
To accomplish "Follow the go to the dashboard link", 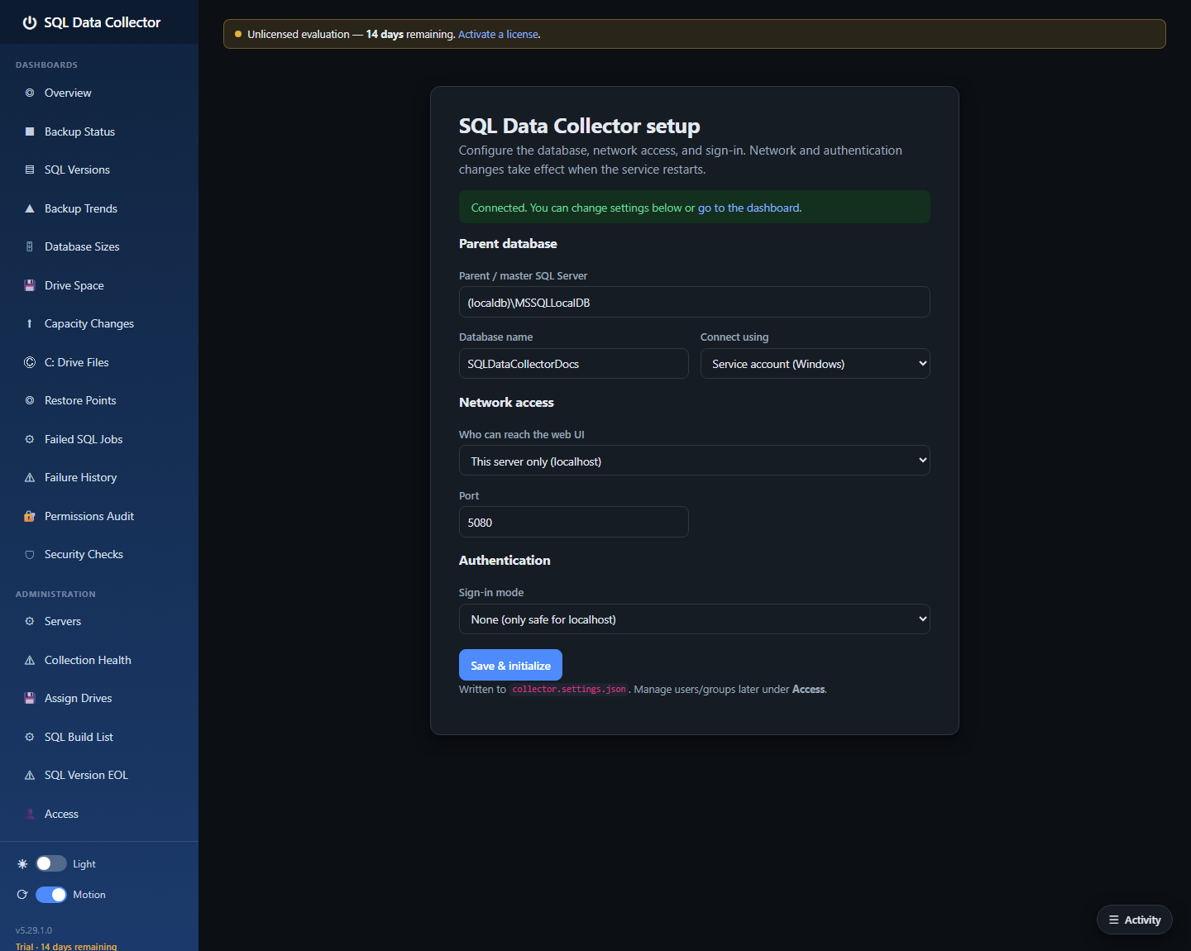I will point(749,208).
